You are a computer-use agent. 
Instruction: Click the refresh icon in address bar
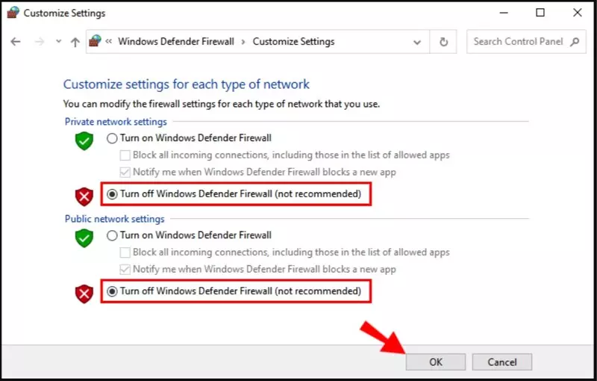tap(443, 42)
